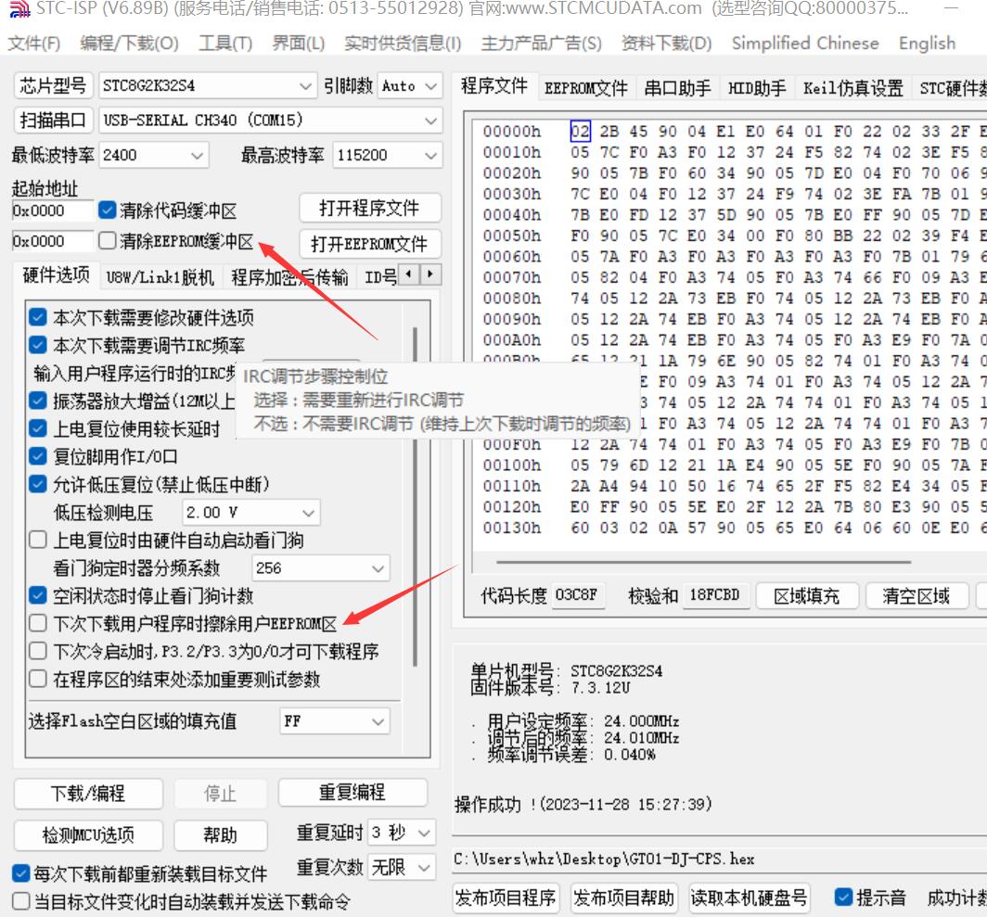
Task: Enable 下次下载用户程序时擦除用户EEPROM区 checkbox
Action: coord(38,623)
